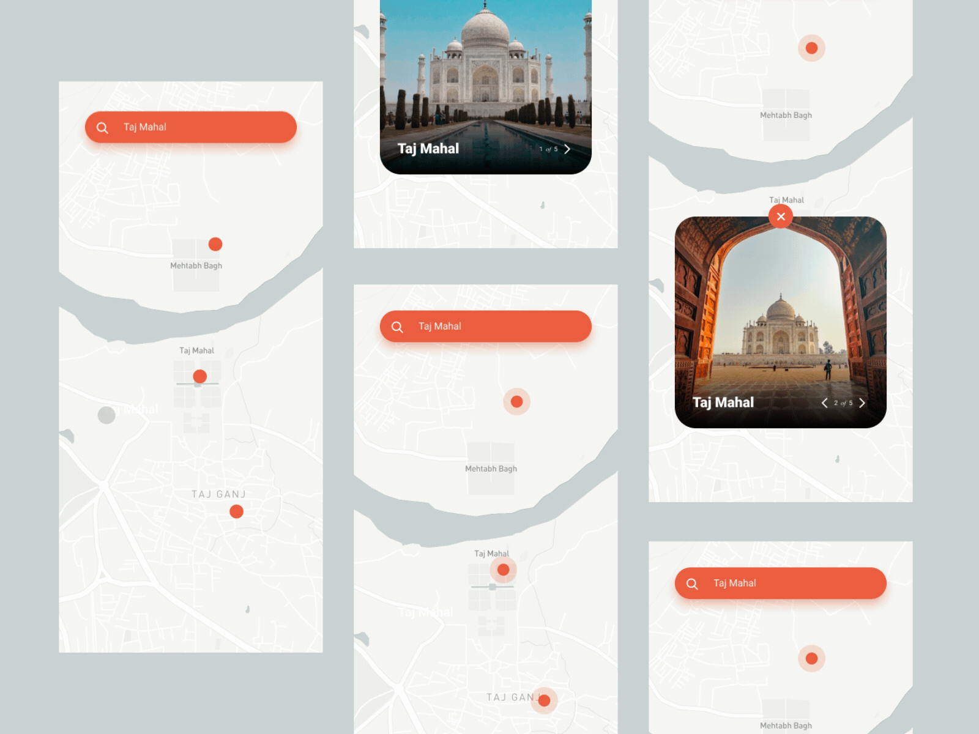
Task: Select the pulsing pin on the top-right map
Action: point(811,47)
